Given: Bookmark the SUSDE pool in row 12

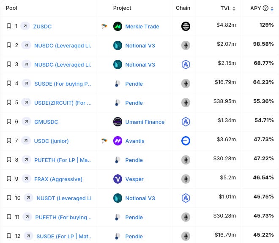Looking at the screenshot, I should [x=9, y=236].
